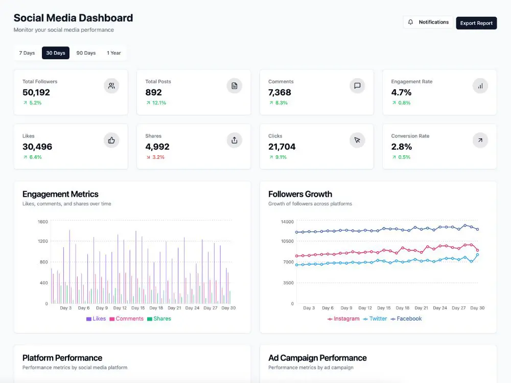
Task: Click the notifications bell icon
Action: click(x=411, y=22)
